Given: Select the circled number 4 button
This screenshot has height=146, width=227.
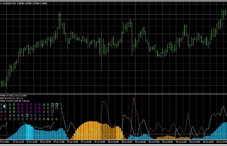Looking at the screenshot, I should pos(19,119).
